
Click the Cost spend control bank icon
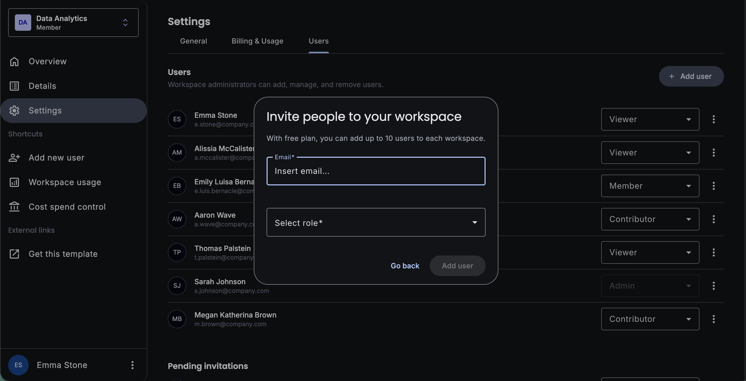click(14, 207)
